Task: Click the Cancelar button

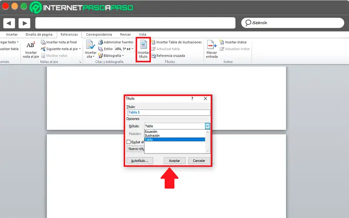Action: [199, 160]
